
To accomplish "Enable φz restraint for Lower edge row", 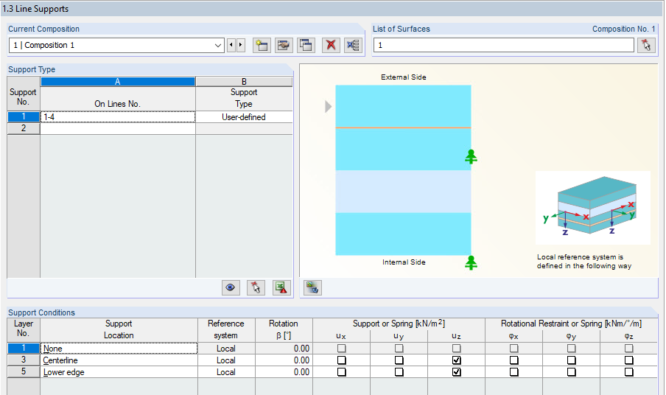I will coord(628,372).
